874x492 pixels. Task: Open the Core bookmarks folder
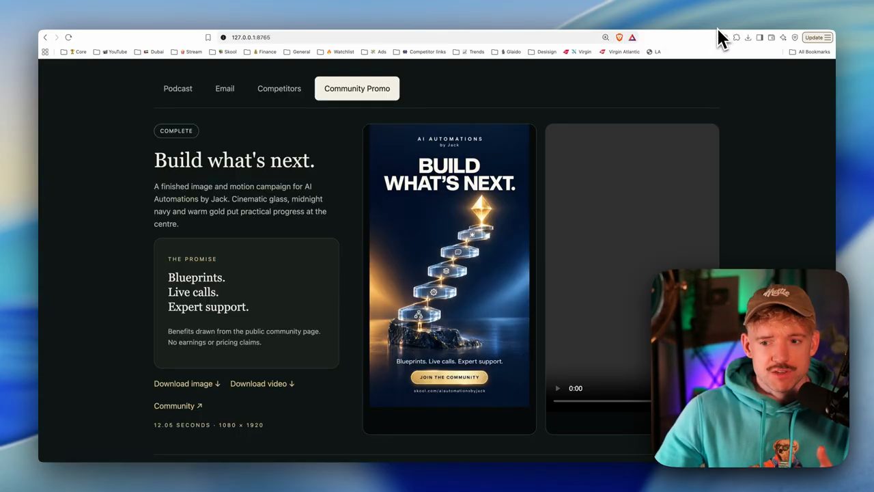click(73, 52)
